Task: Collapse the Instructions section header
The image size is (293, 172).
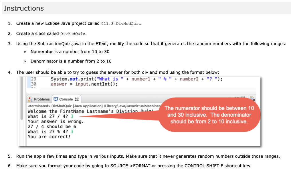Action: point(24,8)
